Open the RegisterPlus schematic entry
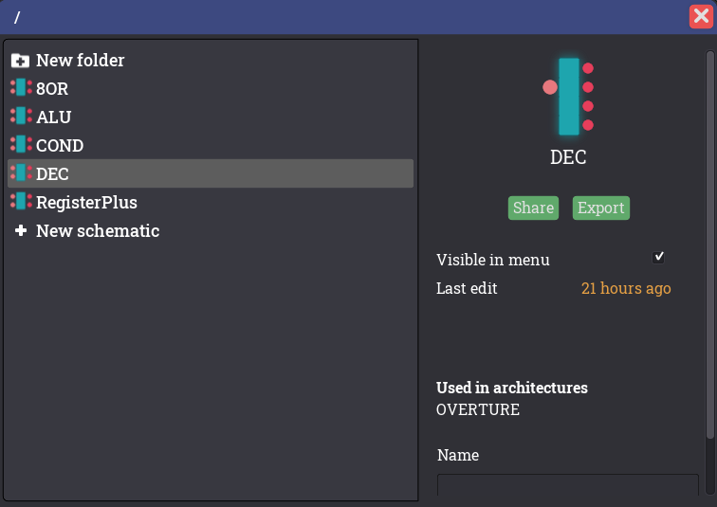 [x=86, y=203]
